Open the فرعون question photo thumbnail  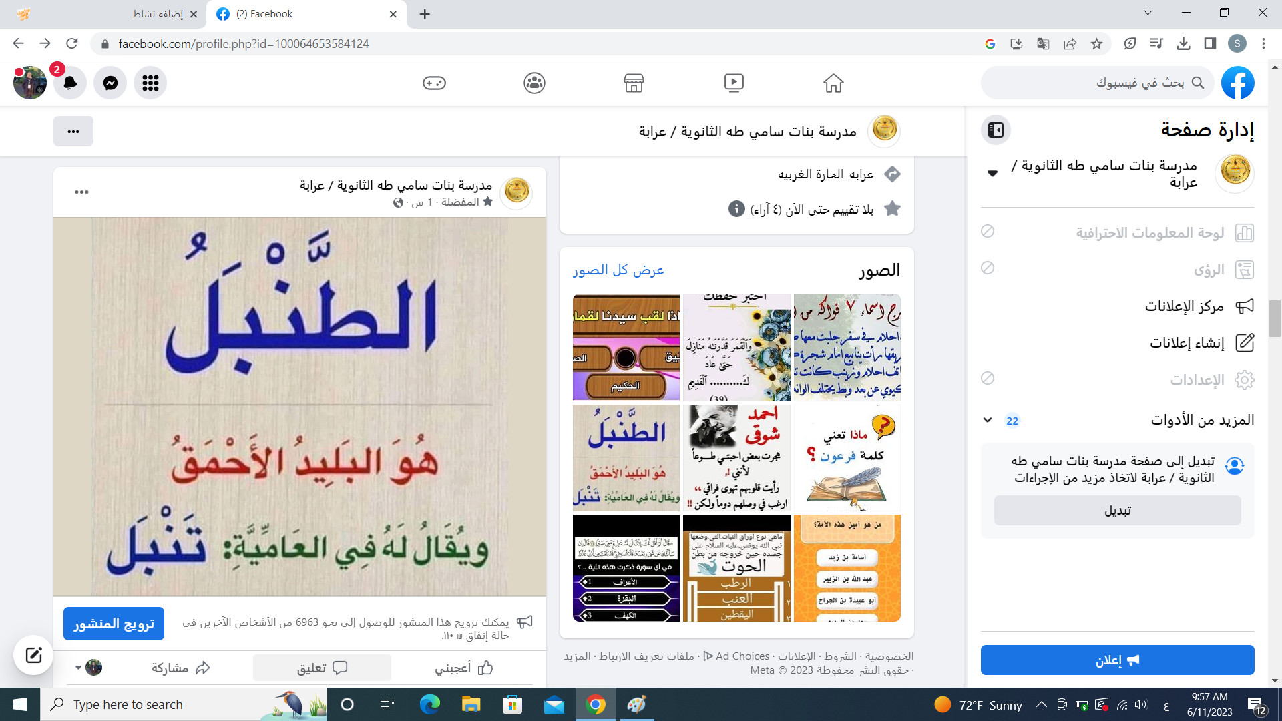point(847,458)
